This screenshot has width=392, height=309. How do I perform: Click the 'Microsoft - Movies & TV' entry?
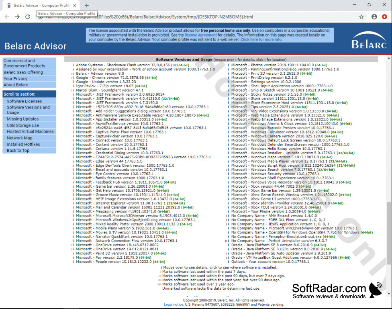click(x=127, y=232)
